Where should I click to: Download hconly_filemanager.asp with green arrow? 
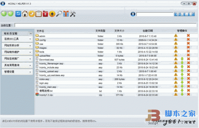(182, 63)
